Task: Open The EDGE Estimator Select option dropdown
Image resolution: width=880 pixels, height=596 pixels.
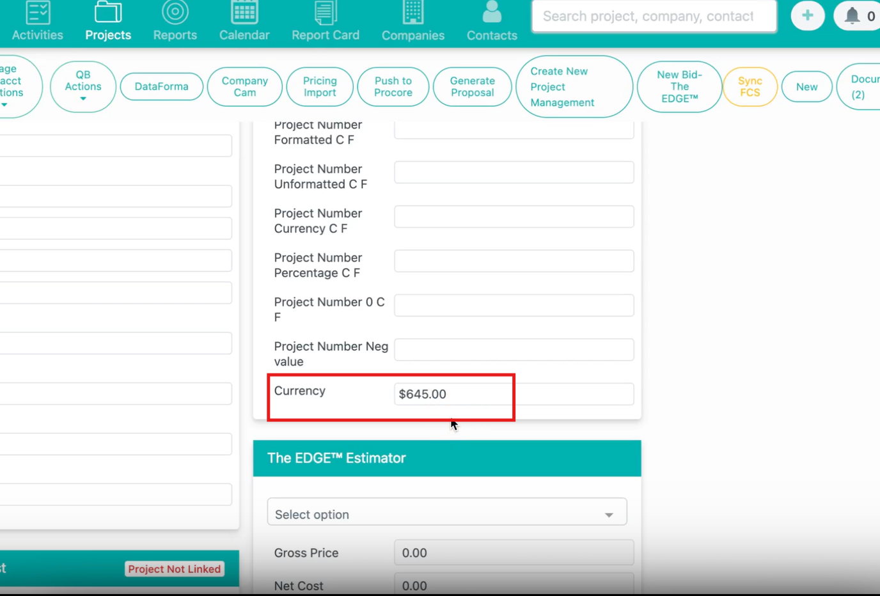Action: coord(446,514)
